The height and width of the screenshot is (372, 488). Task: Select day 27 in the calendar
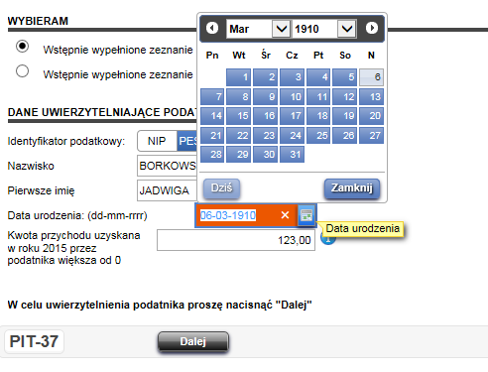[371, 136]
